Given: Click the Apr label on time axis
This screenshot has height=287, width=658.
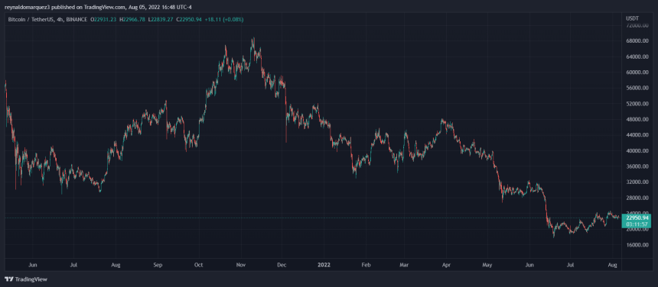Looking at the screenshot, I should coord(446,265).
